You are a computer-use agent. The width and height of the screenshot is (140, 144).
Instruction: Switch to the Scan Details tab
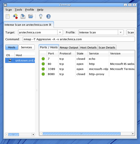tap(107, 47)
